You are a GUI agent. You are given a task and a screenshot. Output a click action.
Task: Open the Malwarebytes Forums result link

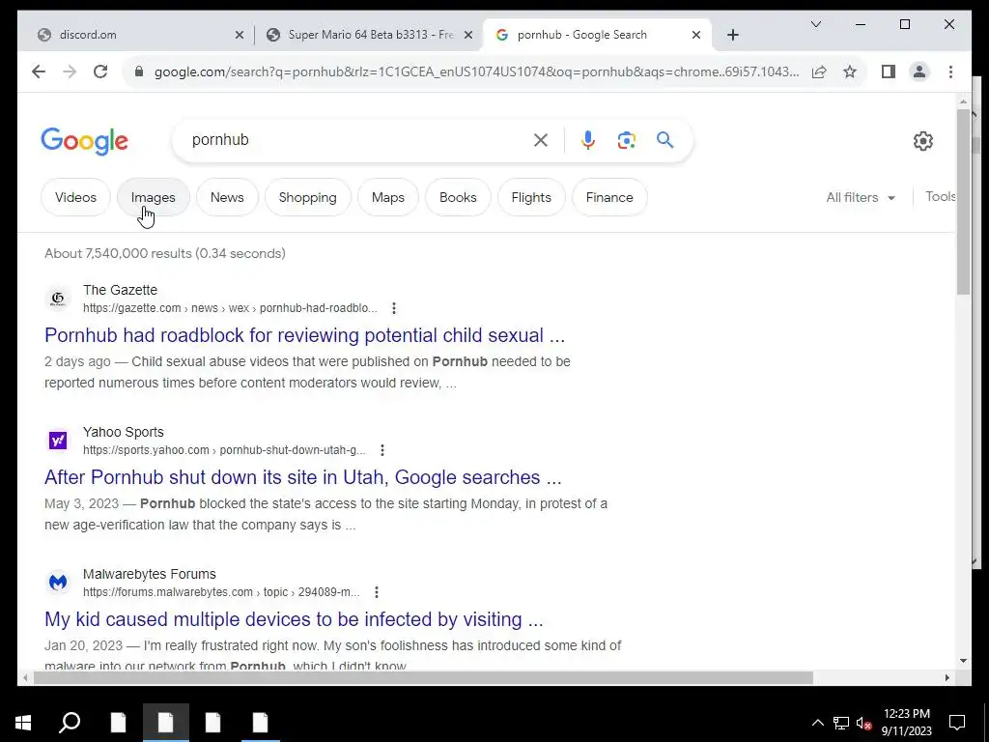tap(294, 619)
